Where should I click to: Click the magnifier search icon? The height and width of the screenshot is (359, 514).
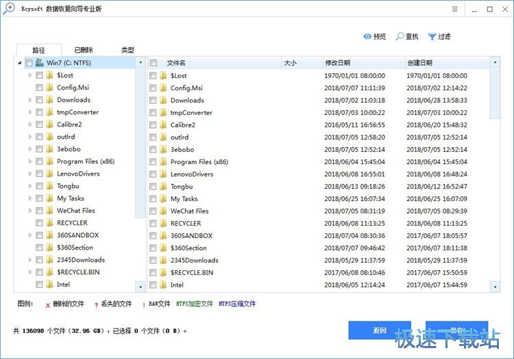point(400,36)
